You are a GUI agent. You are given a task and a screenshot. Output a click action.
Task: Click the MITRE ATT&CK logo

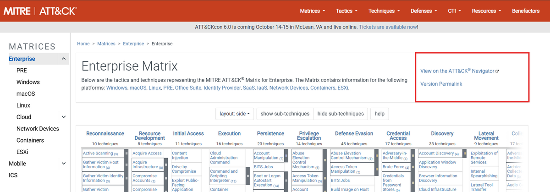pos(40,11)
